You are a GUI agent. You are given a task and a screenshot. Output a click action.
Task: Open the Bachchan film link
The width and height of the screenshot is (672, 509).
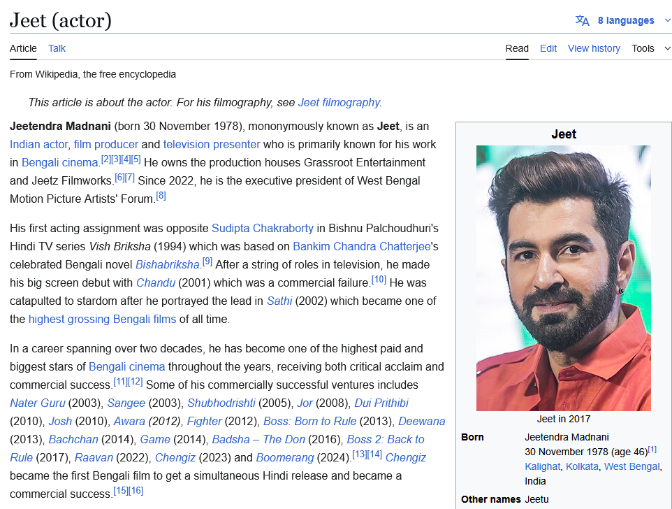pyautogui.click(x=73, y=440)
